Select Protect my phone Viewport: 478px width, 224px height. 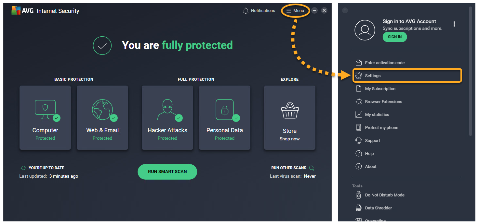(x=381, y=127)
